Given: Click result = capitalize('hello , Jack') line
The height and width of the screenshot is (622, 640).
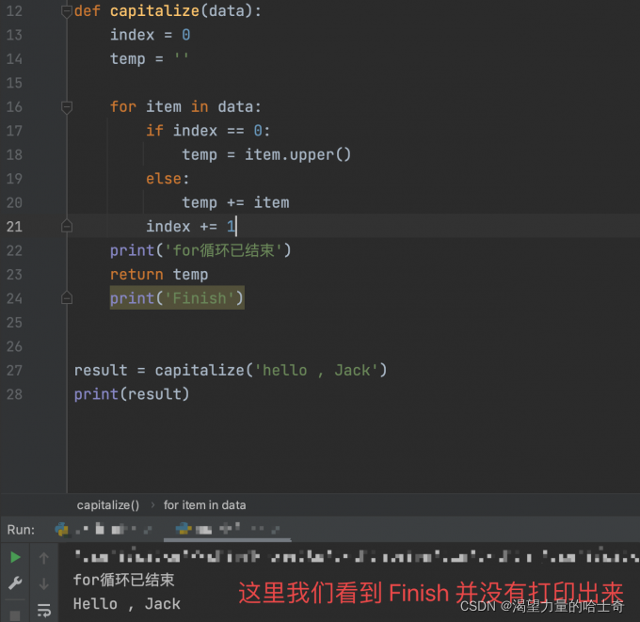Looking at the screenshot, I should tap(231, 371).
